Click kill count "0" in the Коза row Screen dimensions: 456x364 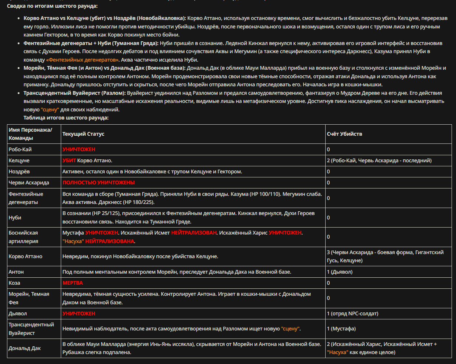[x=329, y=283]
